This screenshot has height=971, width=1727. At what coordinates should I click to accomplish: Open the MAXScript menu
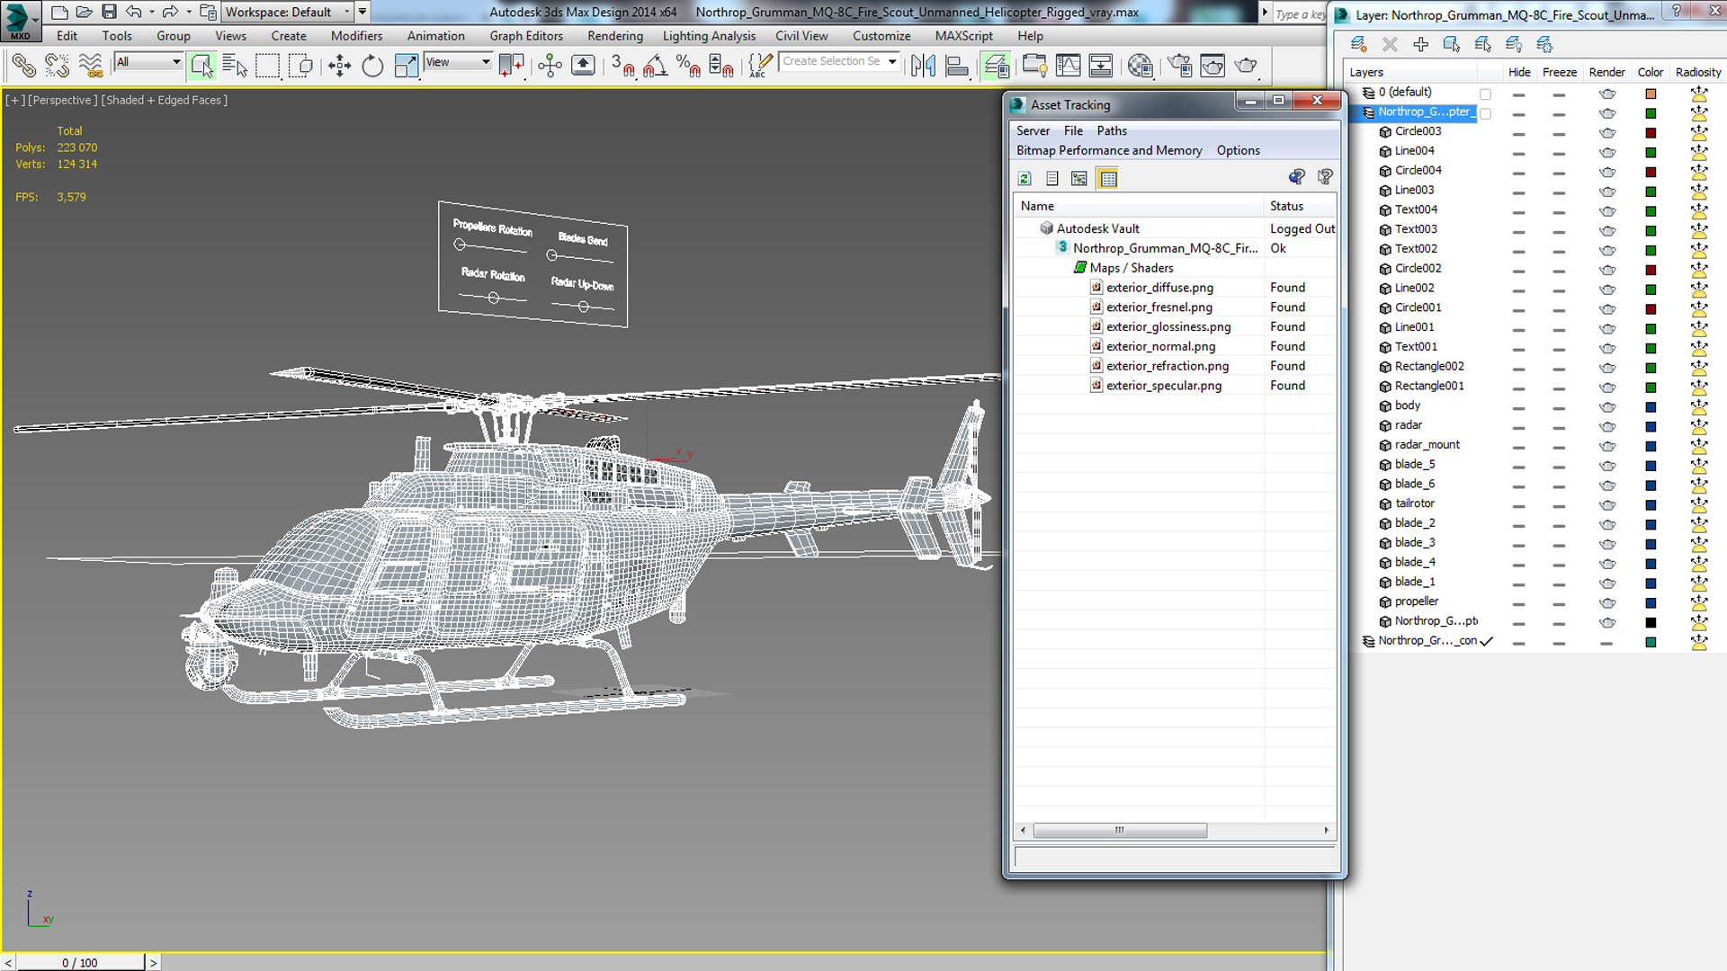(x=963, y=36)
